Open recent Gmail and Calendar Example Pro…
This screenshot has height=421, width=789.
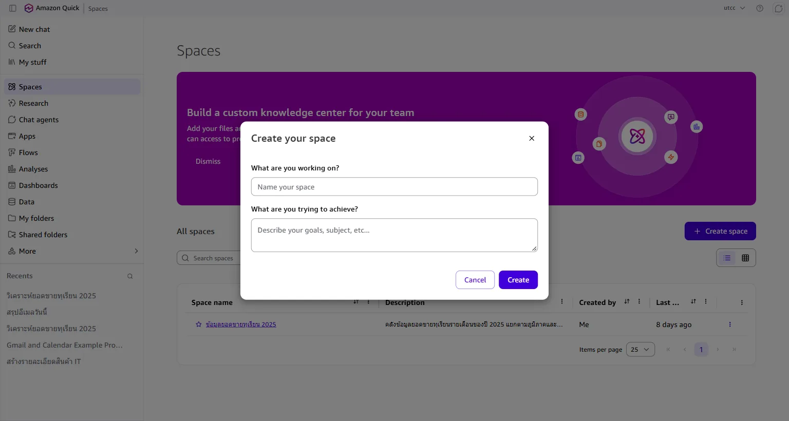(65, 345)
